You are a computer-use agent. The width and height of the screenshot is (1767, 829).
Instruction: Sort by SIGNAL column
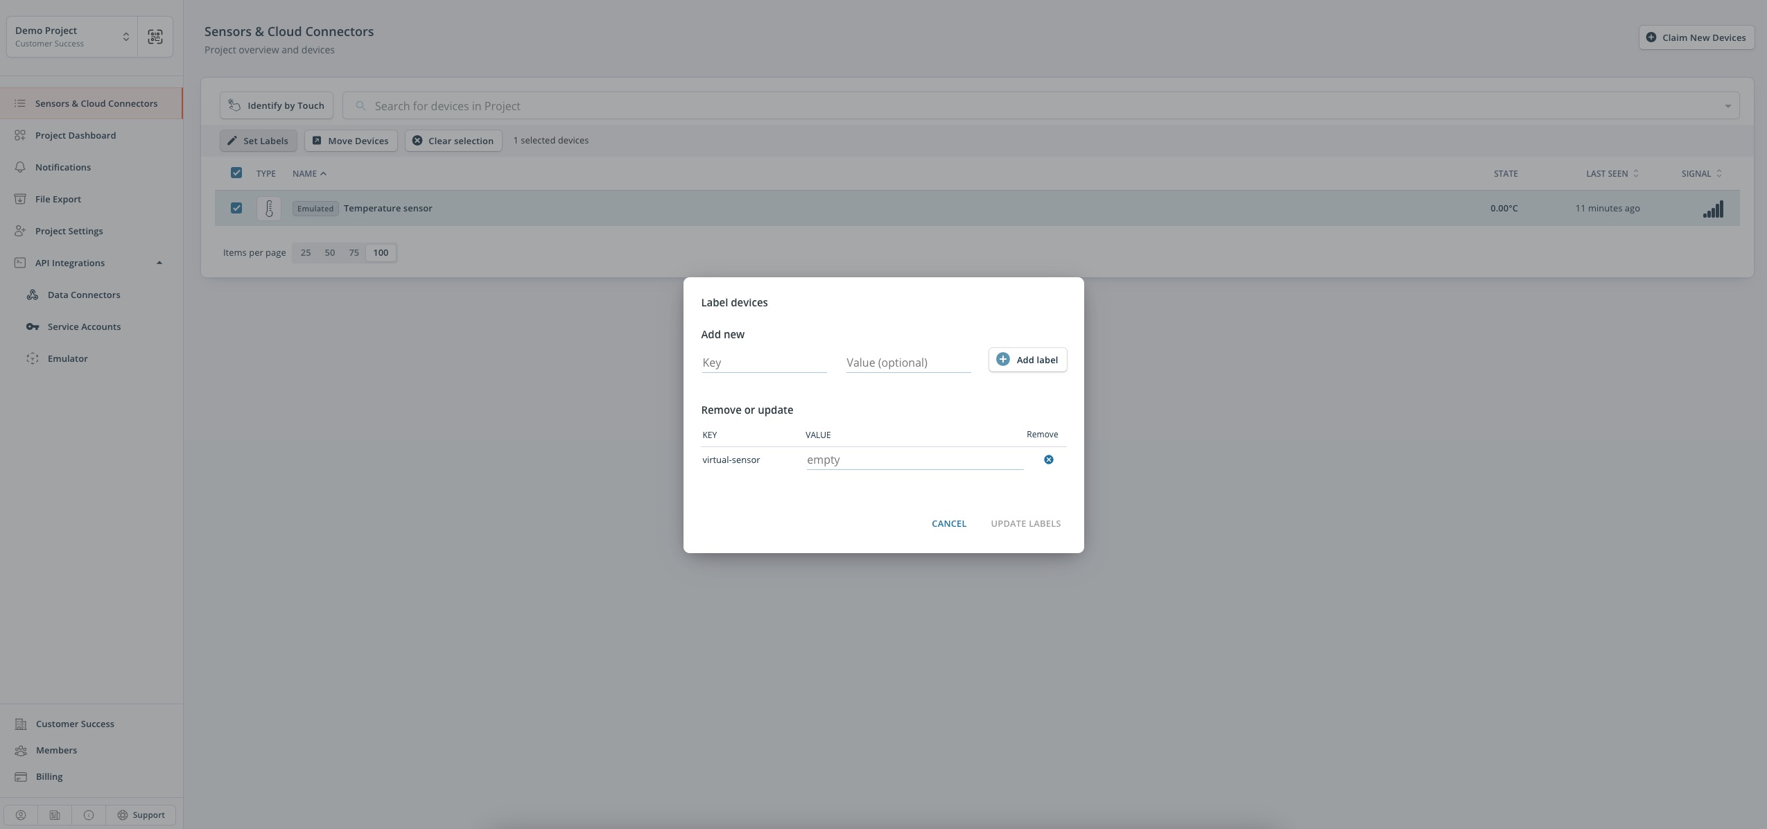click(x=1702, y=173)
